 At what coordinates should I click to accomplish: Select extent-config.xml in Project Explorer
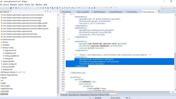point(10,64)
